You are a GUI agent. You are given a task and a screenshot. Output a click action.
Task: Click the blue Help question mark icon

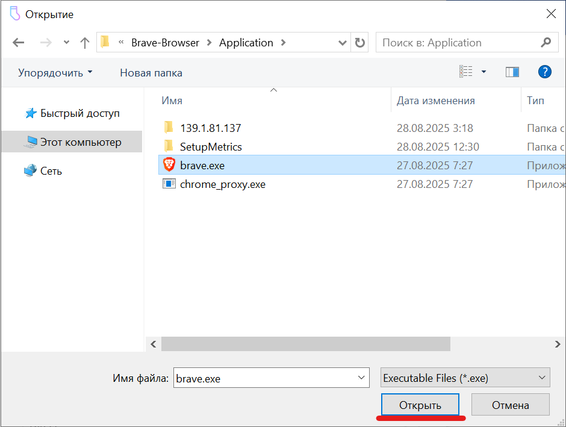coord(544,72)
